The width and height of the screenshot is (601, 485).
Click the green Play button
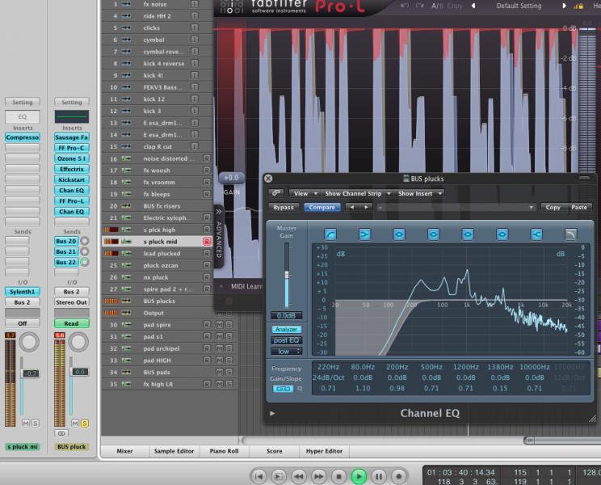click(x=359, y=477)
